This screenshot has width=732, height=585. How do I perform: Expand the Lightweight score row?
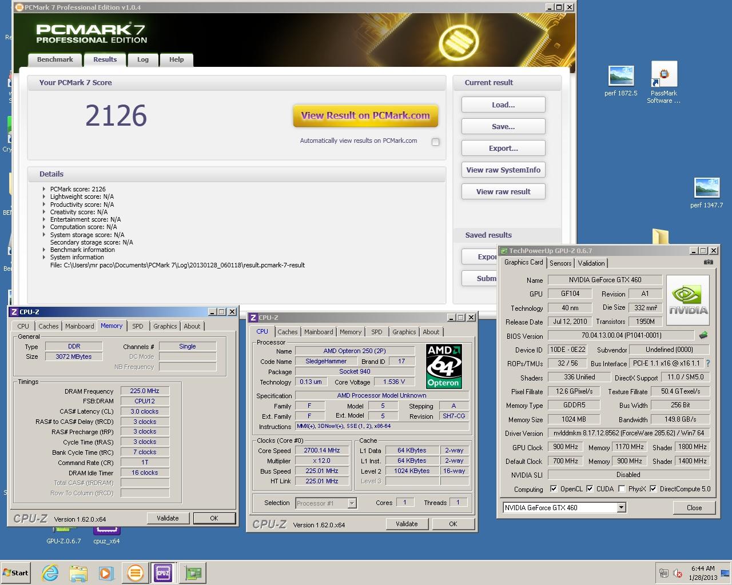coord(44,197)
